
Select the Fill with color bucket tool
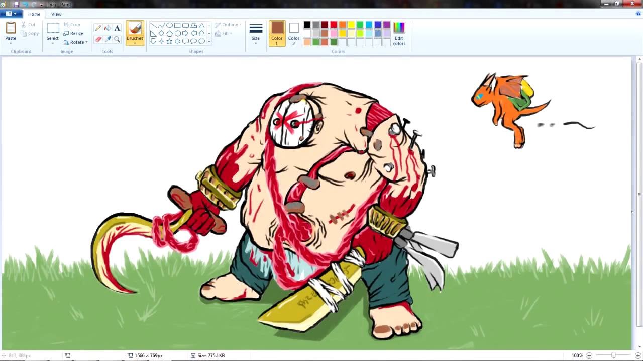click(108, 28)
